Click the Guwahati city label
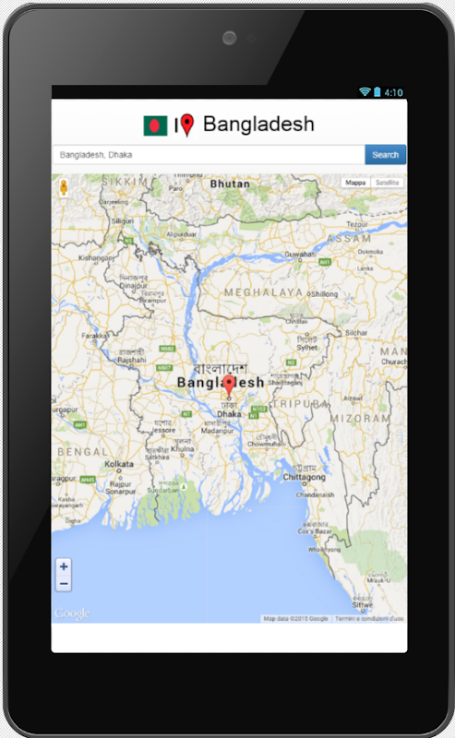 click(300, 255)
